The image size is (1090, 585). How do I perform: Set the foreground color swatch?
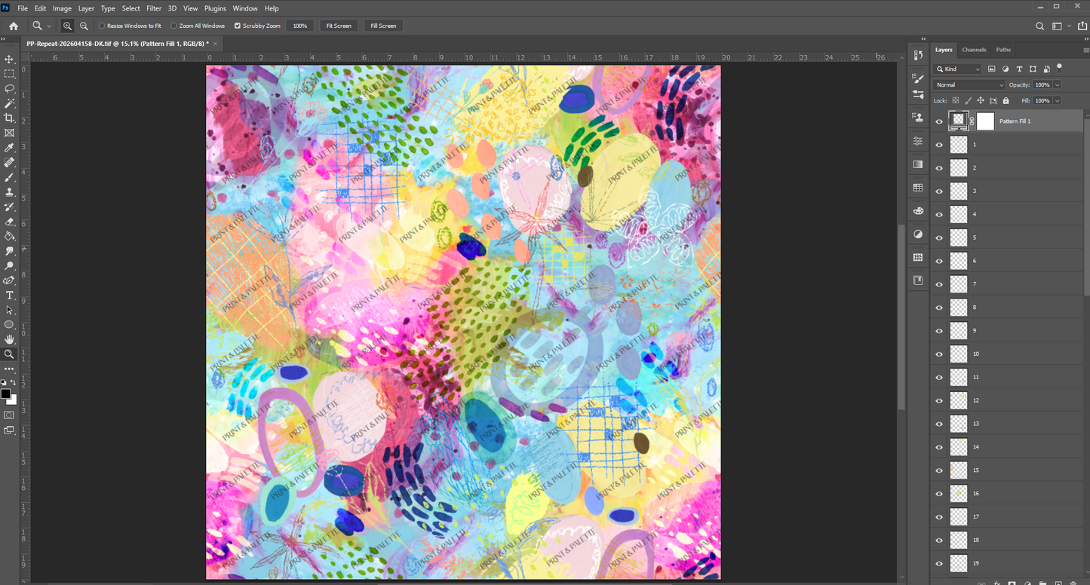click(6, 394)
